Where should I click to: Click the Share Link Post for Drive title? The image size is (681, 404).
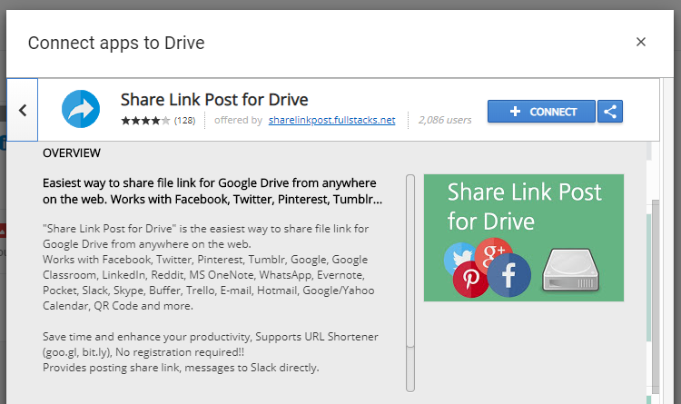pos(214,100)
